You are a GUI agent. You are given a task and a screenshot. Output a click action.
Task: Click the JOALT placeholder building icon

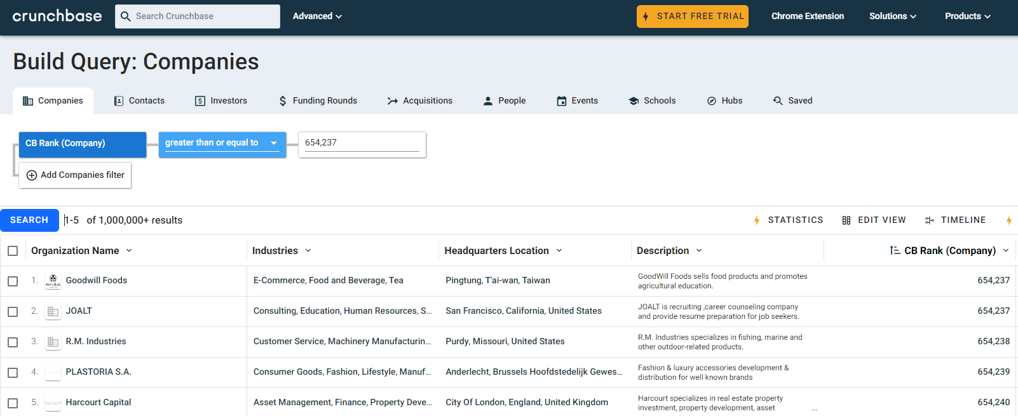pyautogui.click(x=53, y=311)
